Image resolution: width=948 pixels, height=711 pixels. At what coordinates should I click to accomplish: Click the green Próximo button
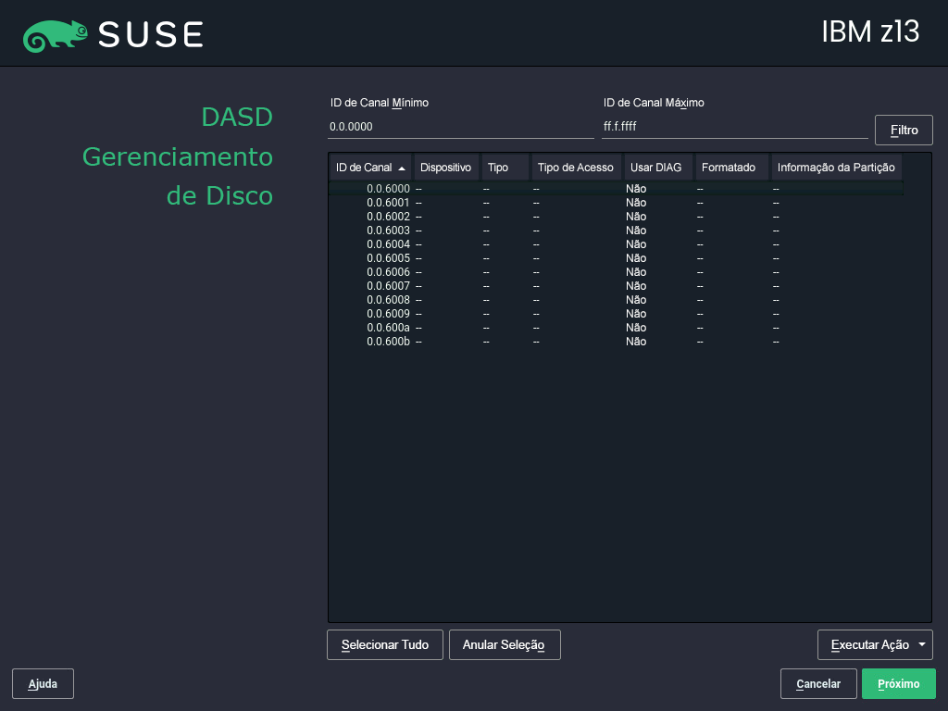pyautogui.click(x=898, y=684)
